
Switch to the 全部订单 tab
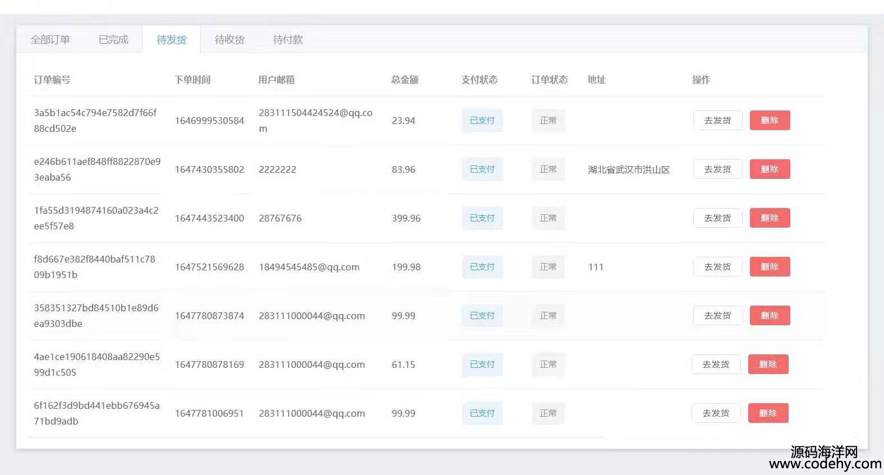click(50, 40)
